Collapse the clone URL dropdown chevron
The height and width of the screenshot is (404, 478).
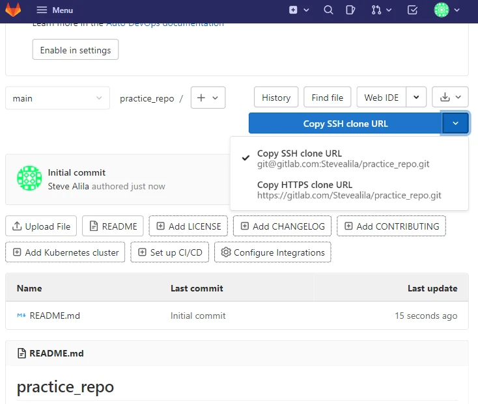click(x=455, y=124)
